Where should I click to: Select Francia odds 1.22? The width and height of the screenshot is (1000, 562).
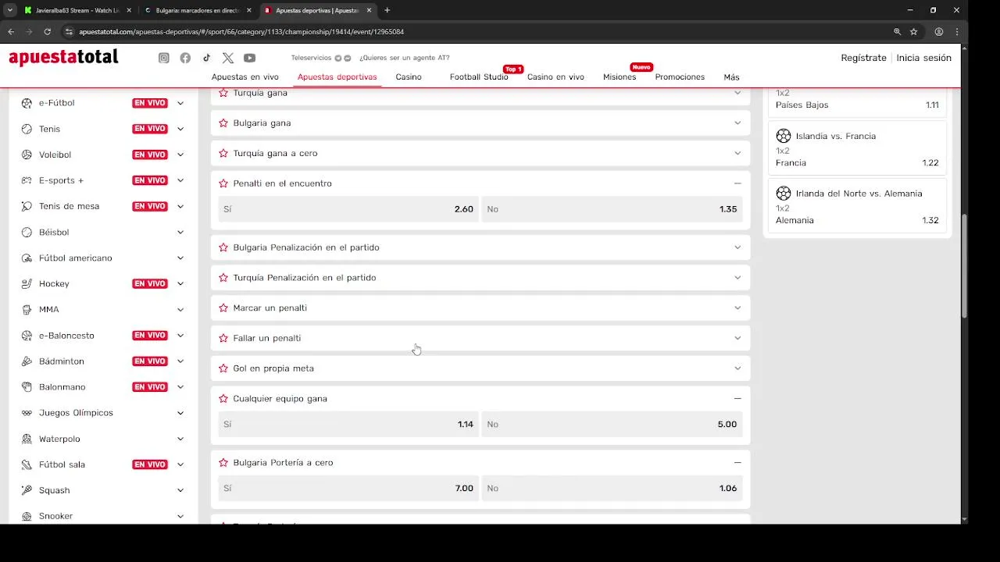[857, 162]
